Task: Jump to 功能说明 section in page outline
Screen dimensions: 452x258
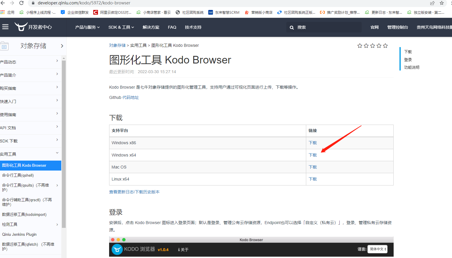Action: [x=412, y=67]
